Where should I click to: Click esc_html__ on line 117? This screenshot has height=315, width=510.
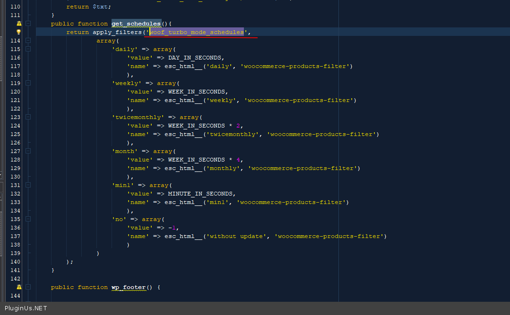[x=183, y=66]
